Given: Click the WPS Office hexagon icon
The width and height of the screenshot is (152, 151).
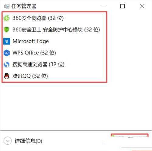Looking at the screenshot, I should click(7, 53).
